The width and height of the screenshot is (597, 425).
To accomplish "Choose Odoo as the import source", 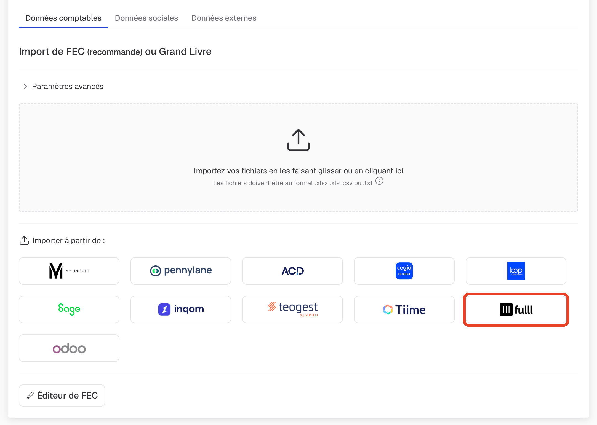I will click(x=69, y=348).
